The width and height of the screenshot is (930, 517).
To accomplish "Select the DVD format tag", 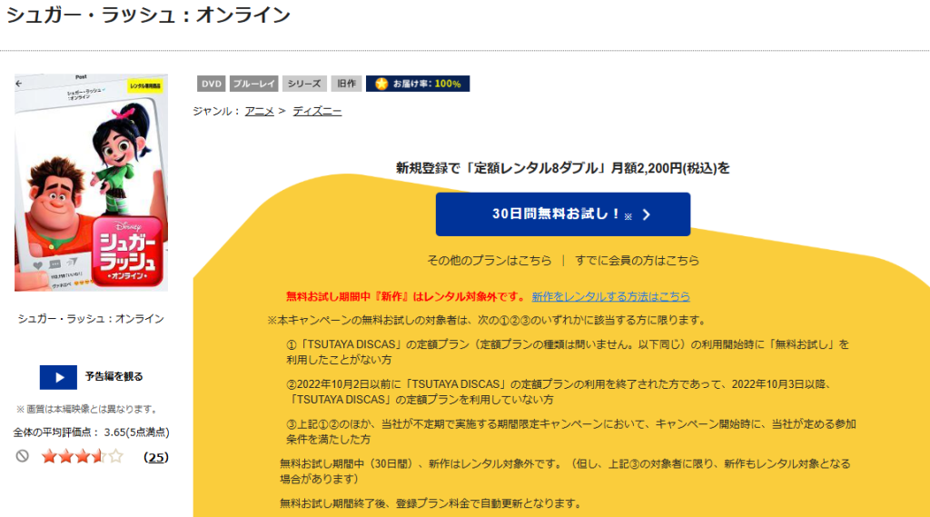I will tap(211, 84).
